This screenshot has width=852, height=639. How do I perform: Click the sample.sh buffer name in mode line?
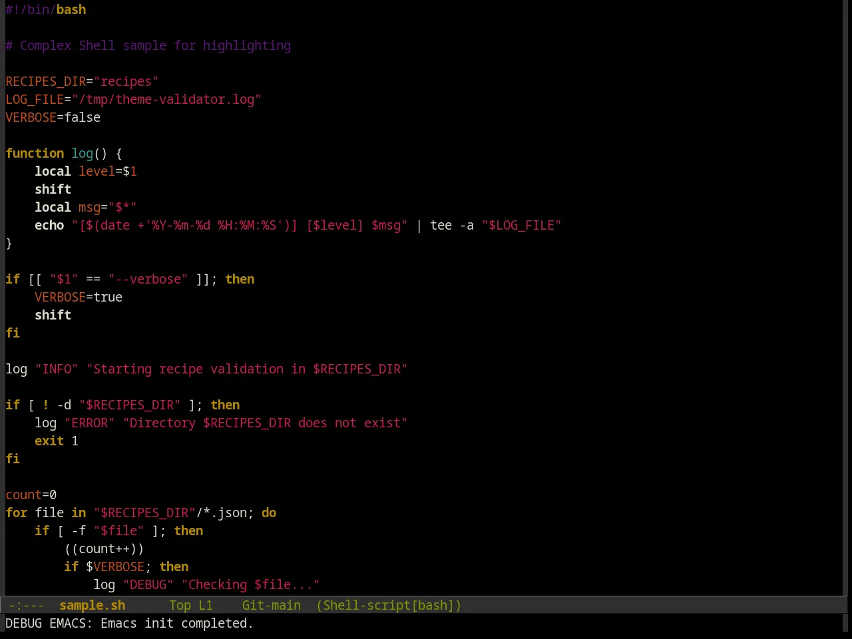[x=92, y=605]
